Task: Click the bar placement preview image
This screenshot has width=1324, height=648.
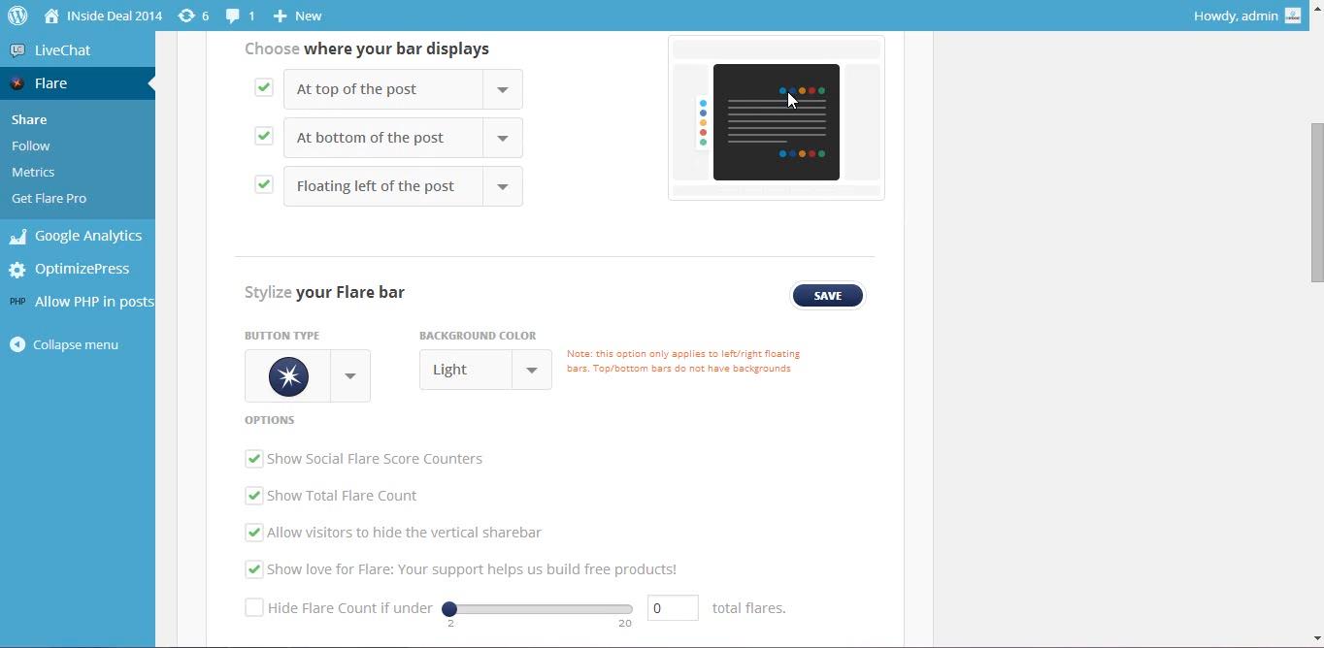Action: coord(777,118)
